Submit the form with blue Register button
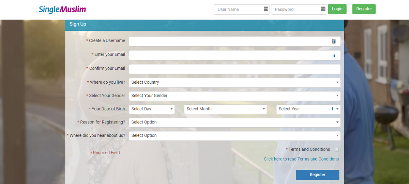Viewport: 409px width, 184px height. pyautogui.click(x=317, y=175)
